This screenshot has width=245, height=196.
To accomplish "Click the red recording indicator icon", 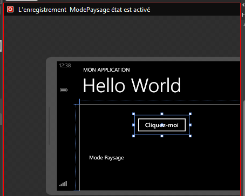I will (10, 9).
